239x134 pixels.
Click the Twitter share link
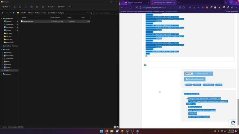[188, 84]
